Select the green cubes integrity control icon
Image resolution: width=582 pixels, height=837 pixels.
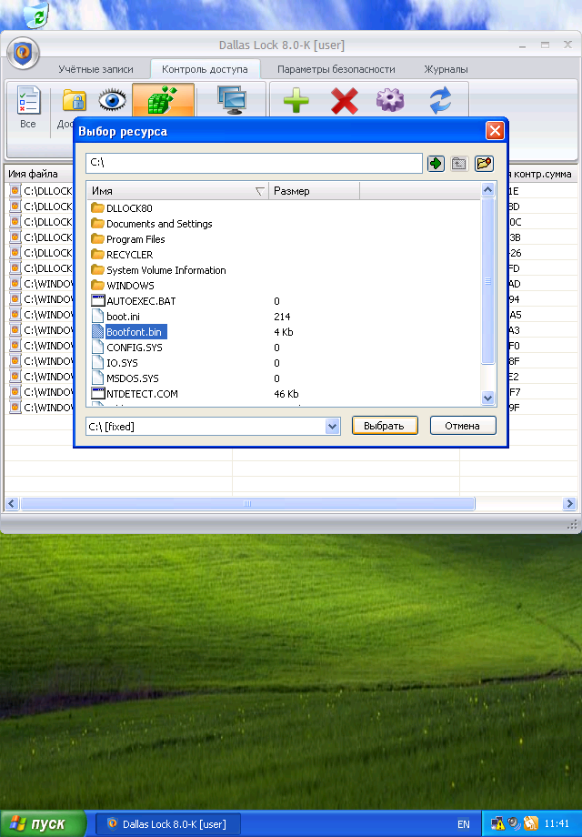point(164,100)
